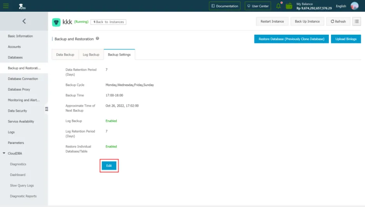Switch language via English selector
Image resolution: width=365 pixels, height=207 pixels.
(341, 6)
